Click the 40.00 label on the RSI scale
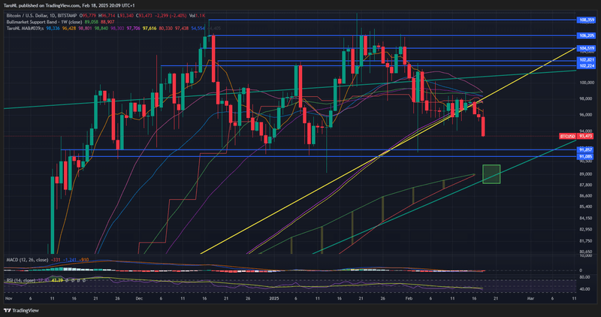Image resolution: width=601 pixels, height=317 pixels. [585, 289]
